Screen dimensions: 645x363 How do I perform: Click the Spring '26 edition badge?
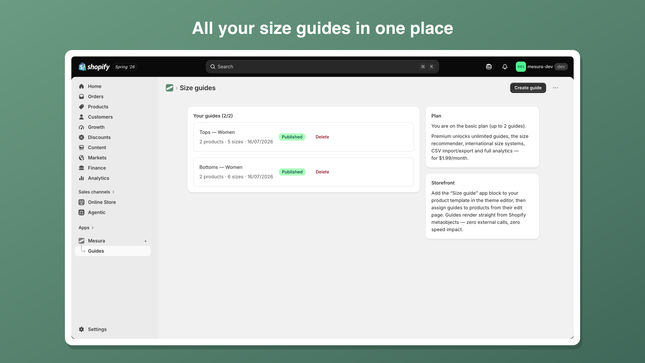pos(125,67)
